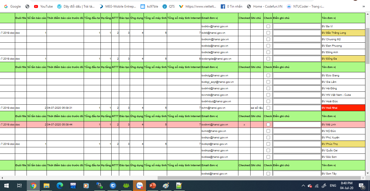Click the horizontal scrollbar thumb
This screenshot has height=191, width=370.
[259, 178]
